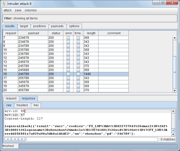Focus the response search input field
The image size is (180, 151).
pos(92,139)
